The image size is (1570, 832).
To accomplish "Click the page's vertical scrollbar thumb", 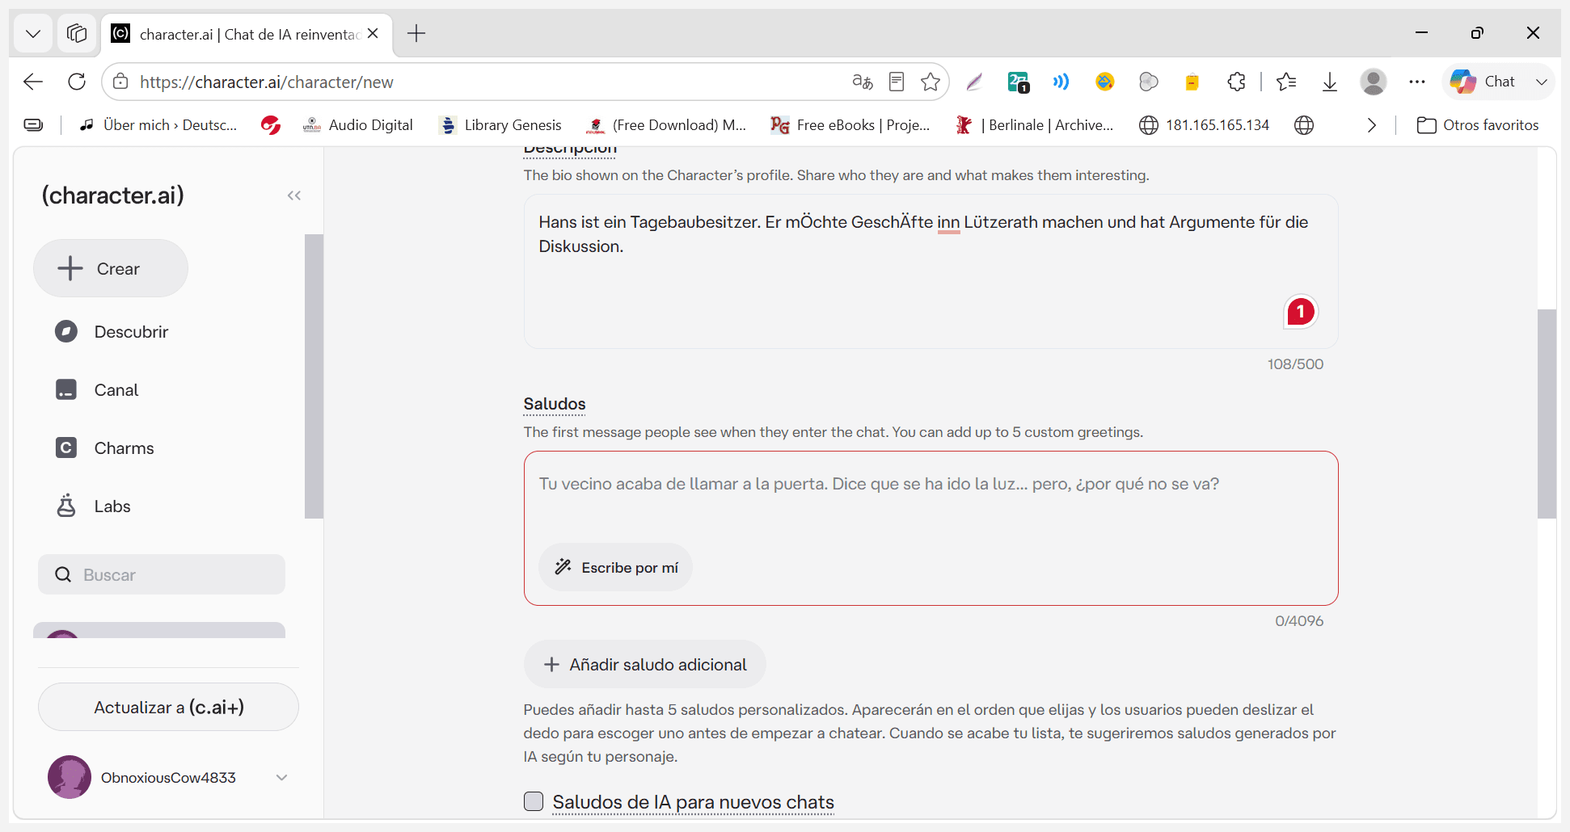I will (x=1547, y=414).
